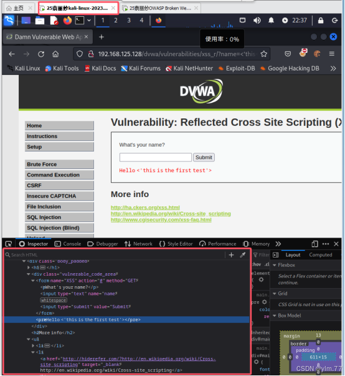Open the Instructions page in DVWA
This screenshot has width=345, height=376.
(x=59, y=136)
